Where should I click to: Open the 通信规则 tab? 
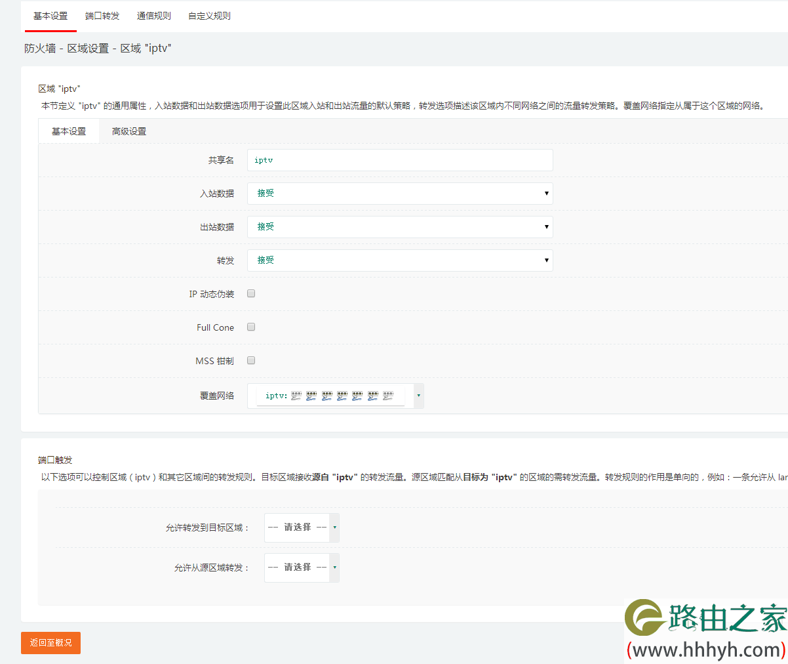(154, 16)
